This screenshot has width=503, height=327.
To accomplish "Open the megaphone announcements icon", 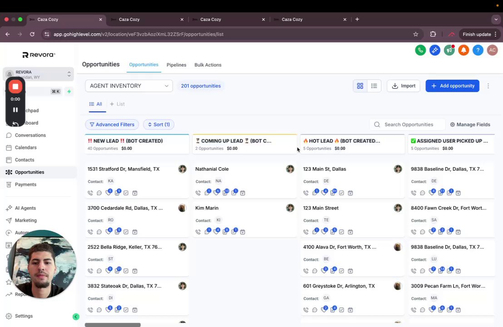I will click(449, 50).
